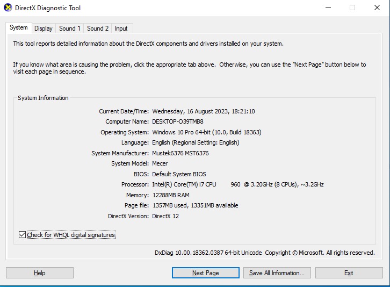Close the DirectX Diagnostic Tool window

pos(377,8)
